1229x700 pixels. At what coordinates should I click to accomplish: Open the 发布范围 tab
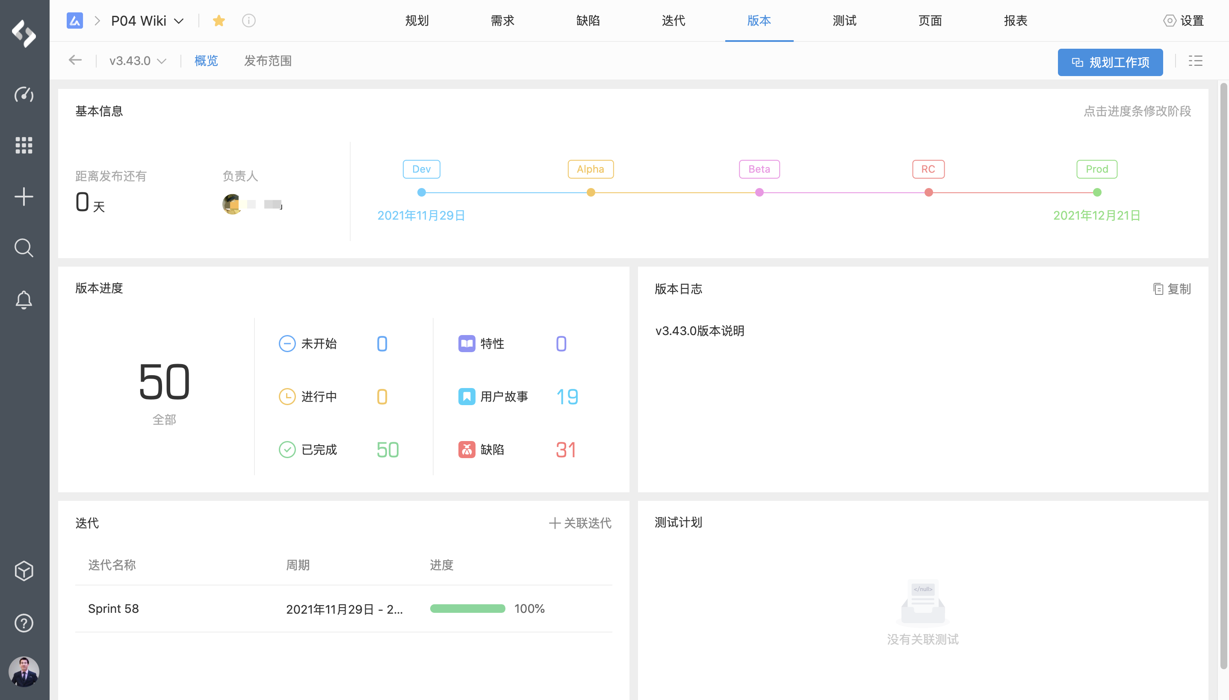pos(268,61)
